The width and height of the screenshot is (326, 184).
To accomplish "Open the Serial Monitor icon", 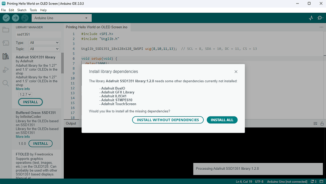I will click(x=320, y=18).
